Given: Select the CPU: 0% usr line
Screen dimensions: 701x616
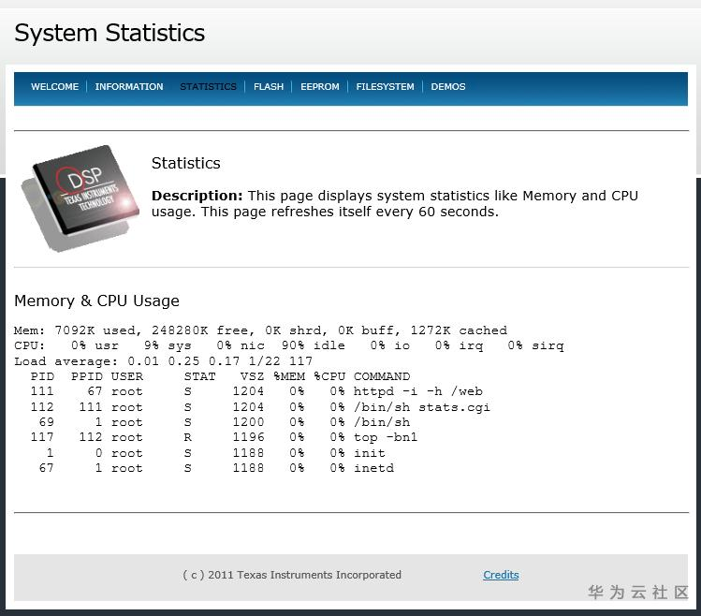Looking at the screenshot, I should tap(289, 345).
